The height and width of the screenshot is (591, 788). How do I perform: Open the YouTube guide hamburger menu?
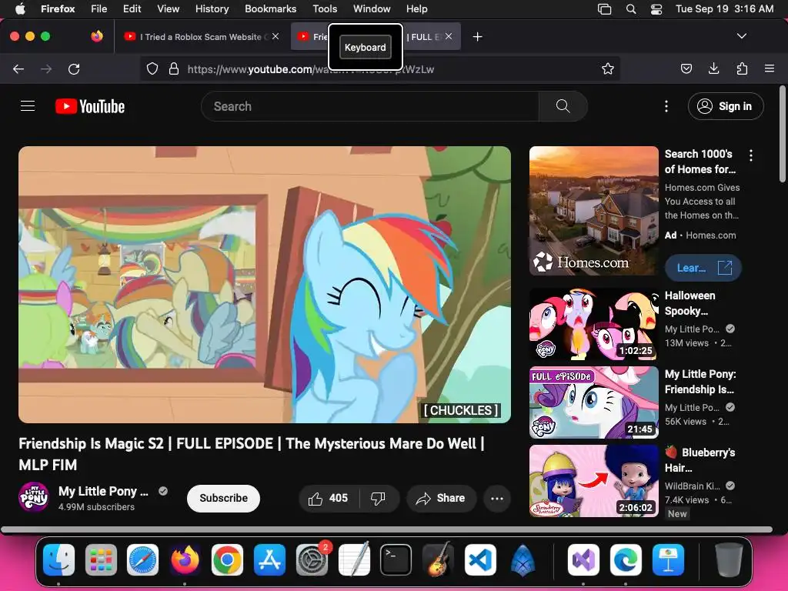pyautogui.click(x=28, y=106)
